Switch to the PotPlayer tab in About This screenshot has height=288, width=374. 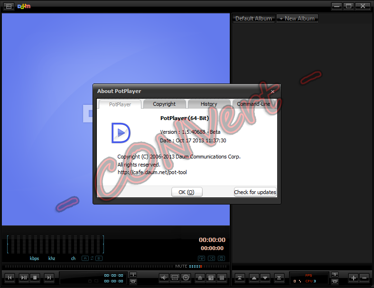tap(120, 104)
